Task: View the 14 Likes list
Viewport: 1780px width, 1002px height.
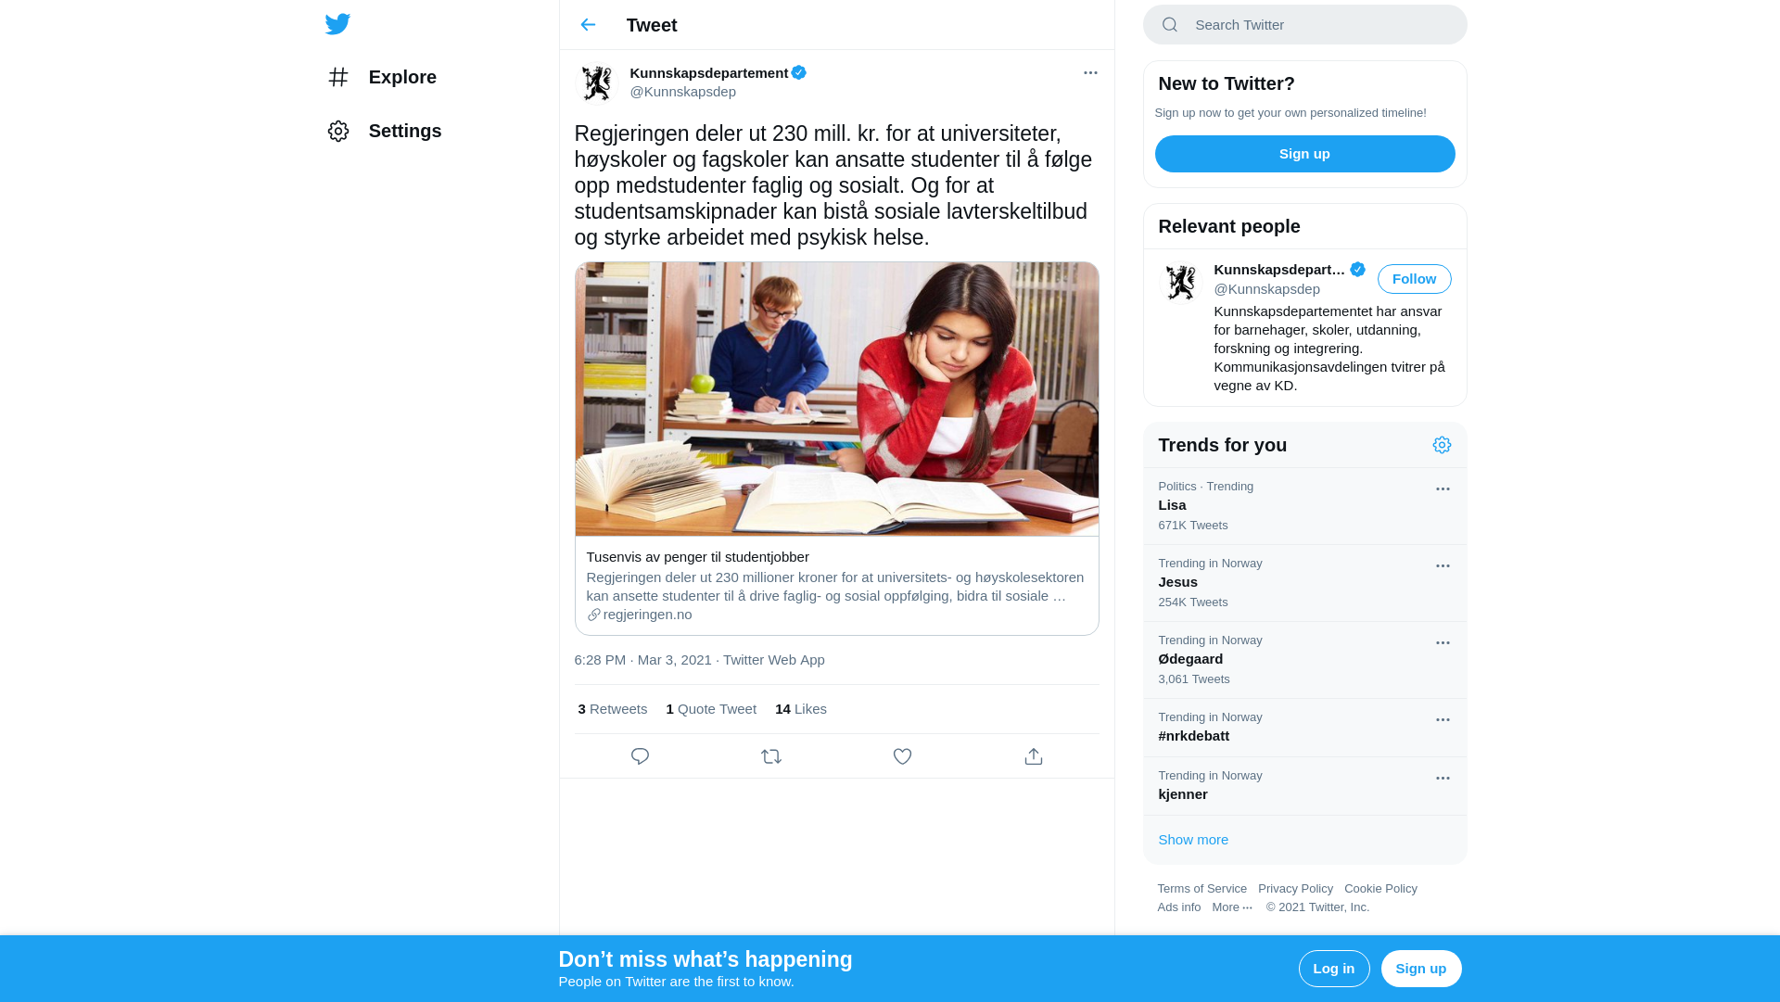Action: click(x=801, y=709)
